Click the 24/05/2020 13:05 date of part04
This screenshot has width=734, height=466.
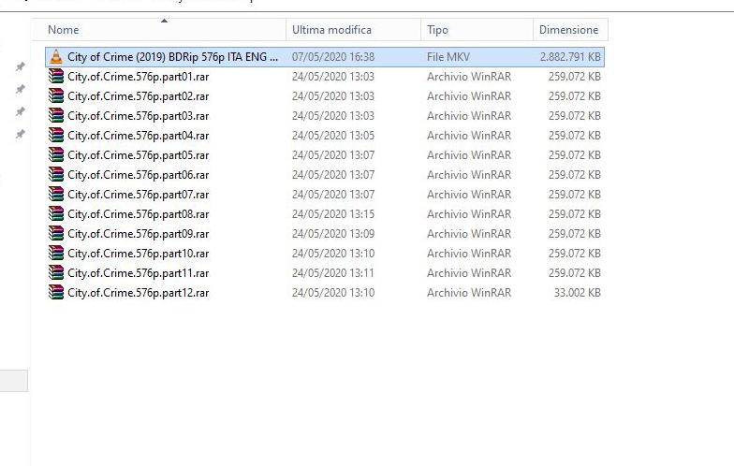333,136
